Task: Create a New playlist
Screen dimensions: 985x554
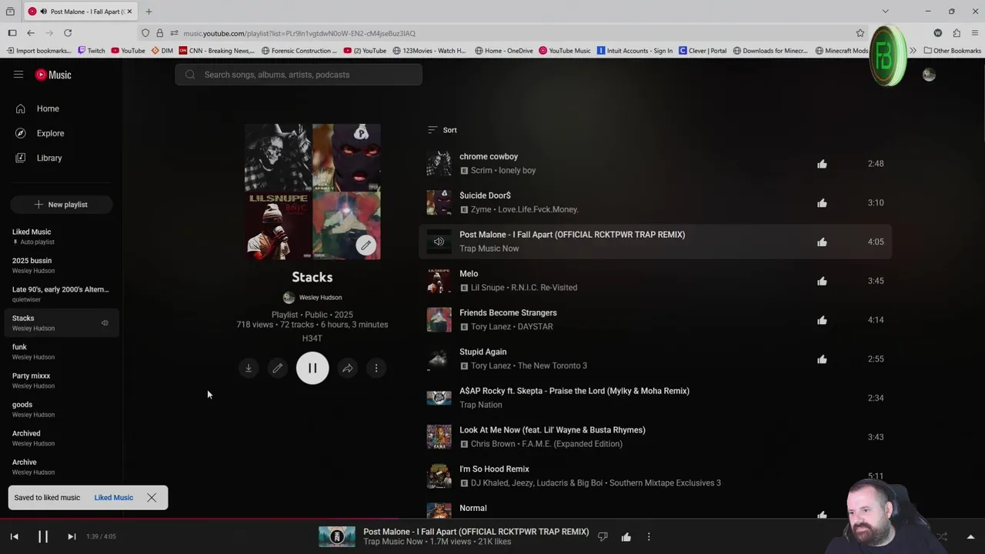Action: [62, 205]
